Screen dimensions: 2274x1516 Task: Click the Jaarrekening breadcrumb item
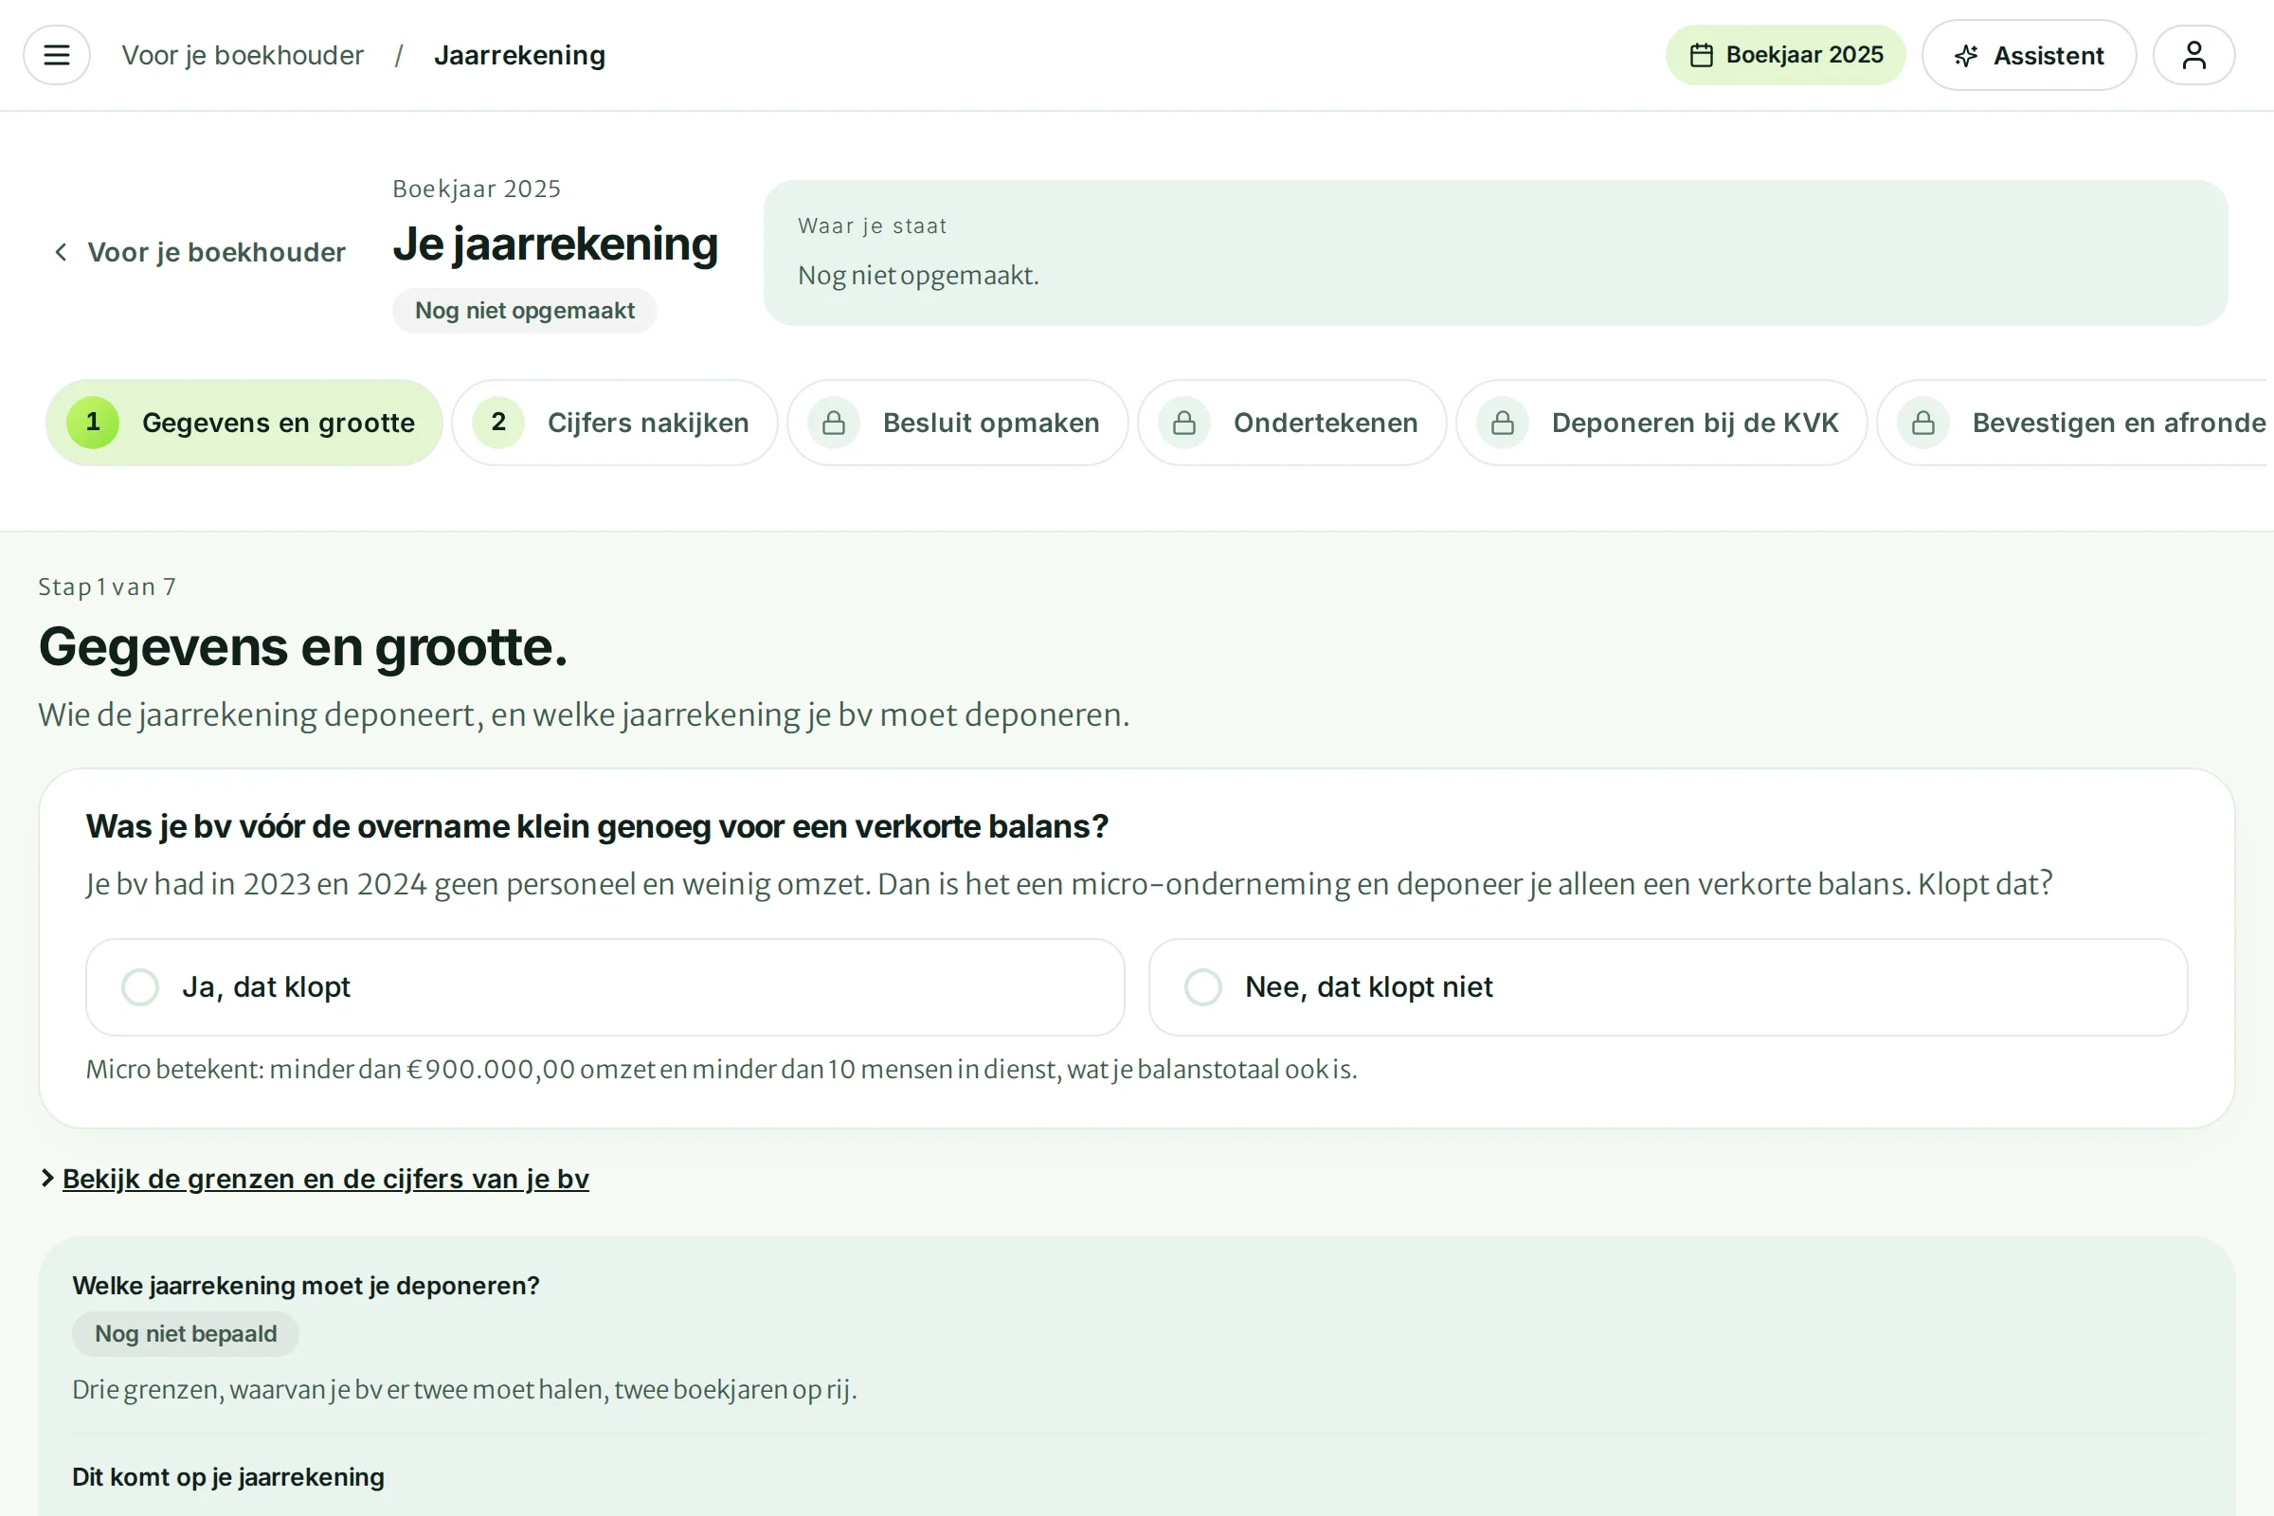pyautogui.click(x=520, y=55)
